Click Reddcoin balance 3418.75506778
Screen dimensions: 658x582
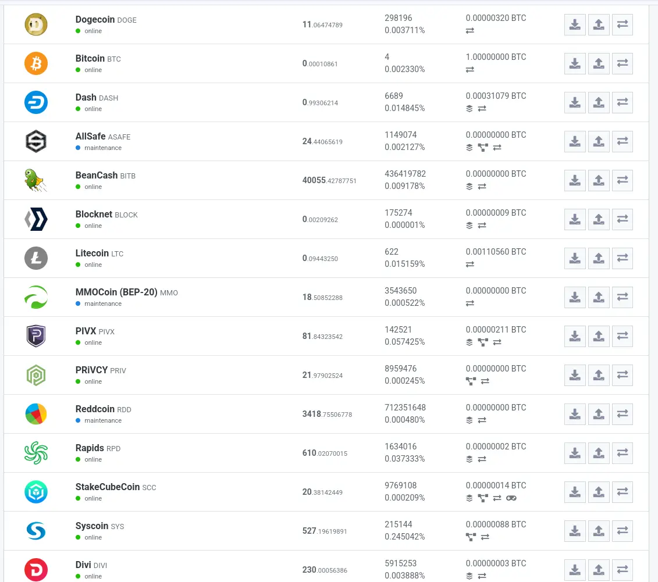coord(328,415)
